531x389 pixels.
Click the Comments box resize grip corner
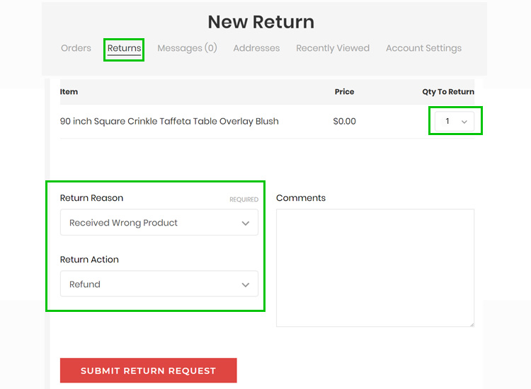[472, 325]
